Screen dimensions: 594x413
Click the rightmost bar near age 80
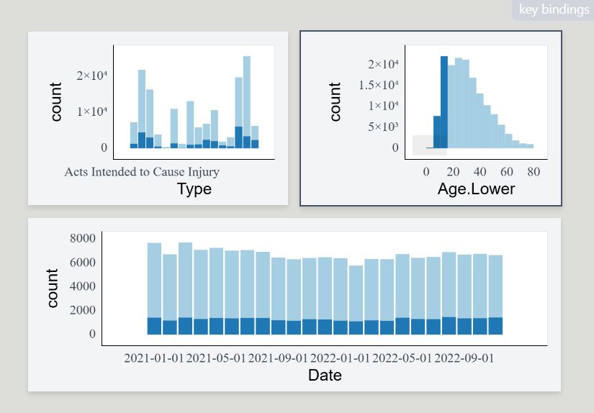click(x=530, y=146)
